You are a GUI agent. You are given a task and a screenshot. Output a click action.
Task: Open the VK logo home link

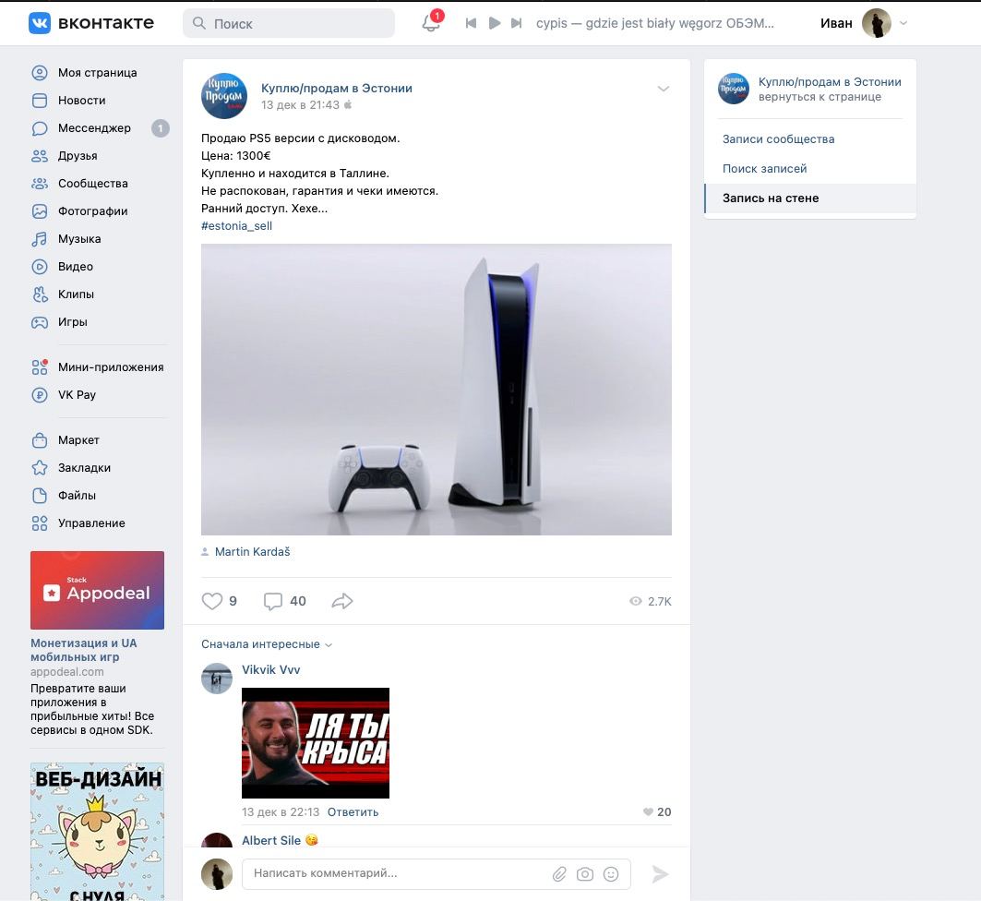tap(91, 23)
